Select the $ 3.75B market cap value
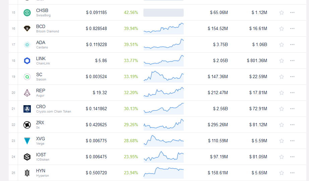 tap(220, 45)
